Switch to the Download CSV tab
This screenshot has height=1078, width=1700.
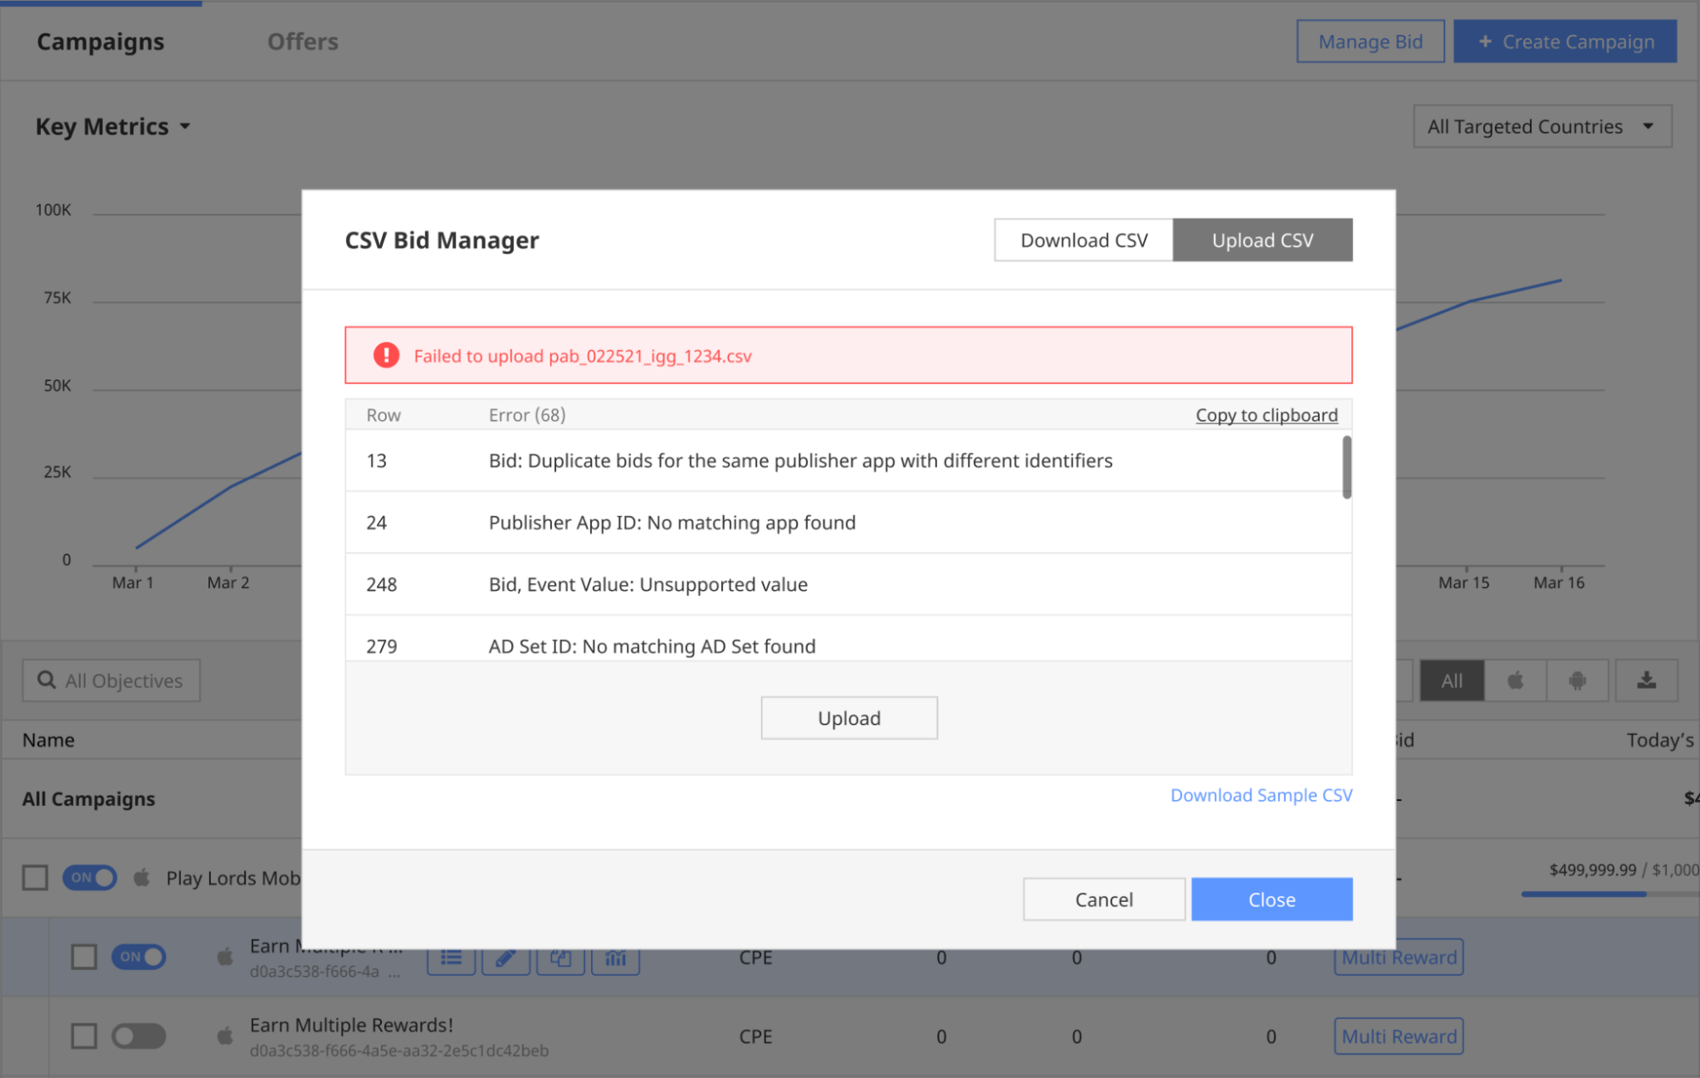1083,241
